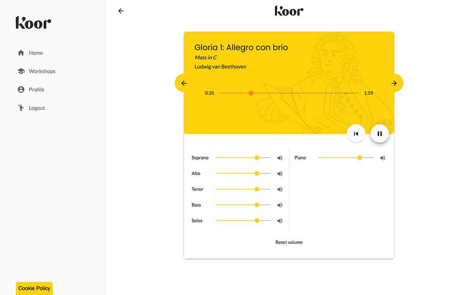Screen dimensions: 473x295
Task: Pause the Gloria 1 playback
Action: pos(379,134)
